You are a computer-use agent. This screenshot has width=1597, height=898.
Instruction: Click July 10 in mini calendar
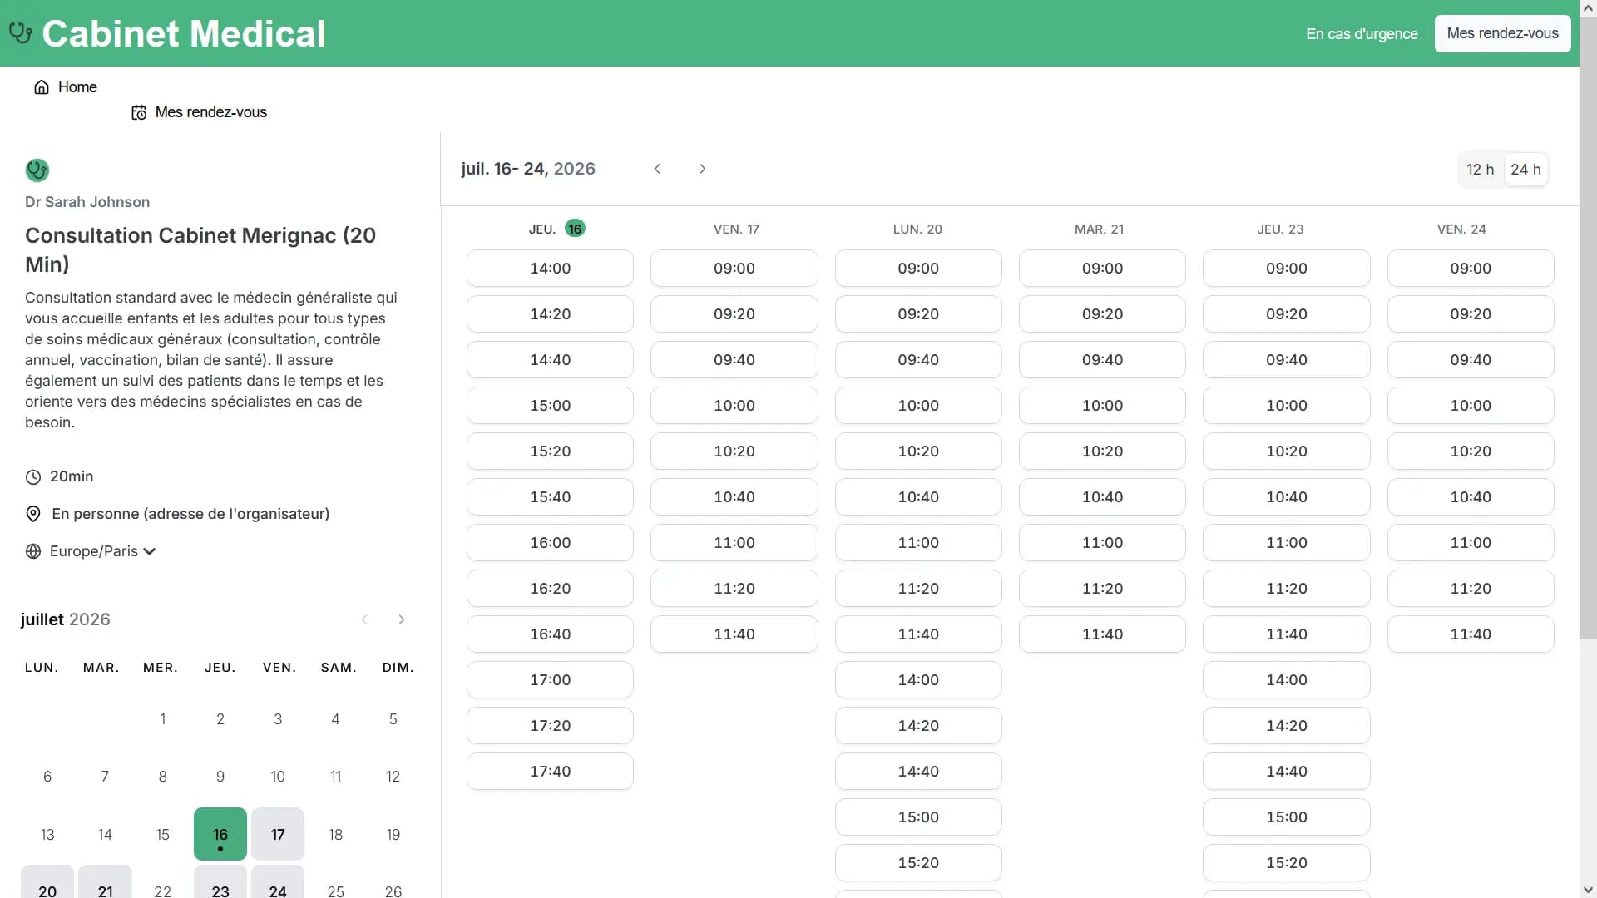pos(278,777)
